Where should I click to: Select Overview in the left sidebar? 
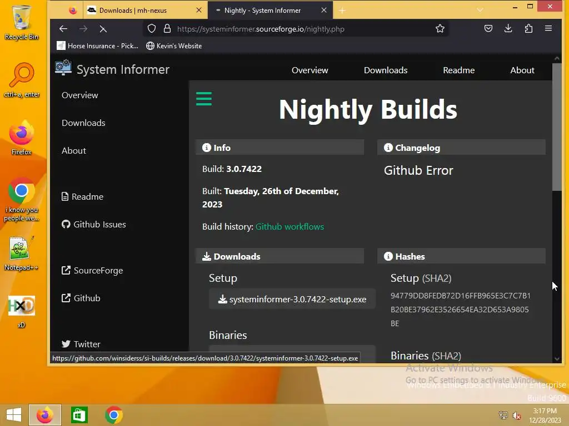tap(80, 95)
